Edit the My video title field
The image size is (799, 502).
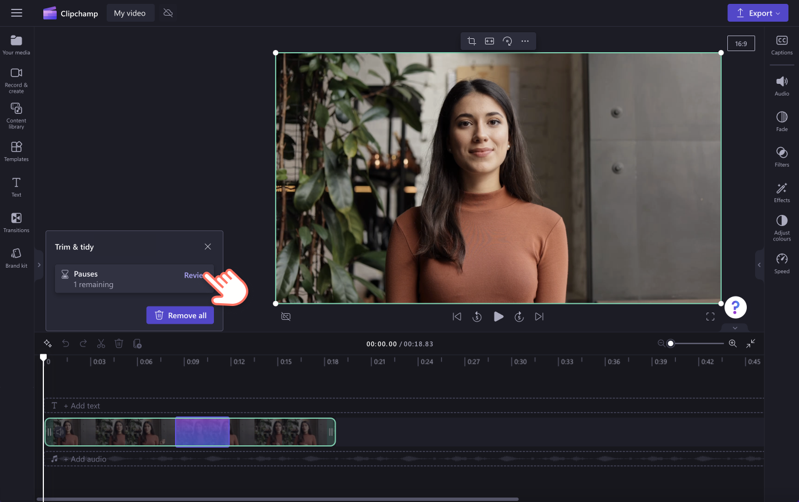(x=129, y=13)
